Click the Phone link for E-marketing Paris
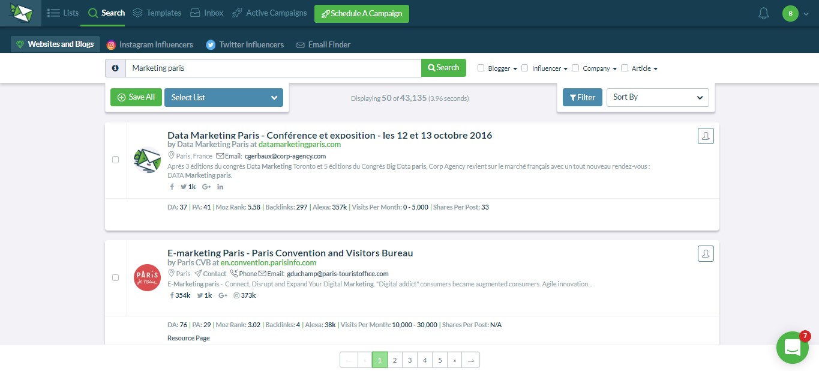819x371 pixels. pyautogui.click(x=244, y=274)
